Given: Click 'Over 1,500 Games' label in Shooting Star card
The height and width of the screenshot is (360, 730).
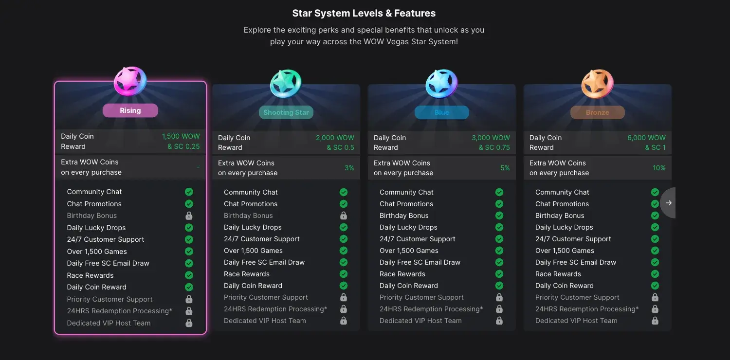Looking at the screenshot, I should point(253,251).
